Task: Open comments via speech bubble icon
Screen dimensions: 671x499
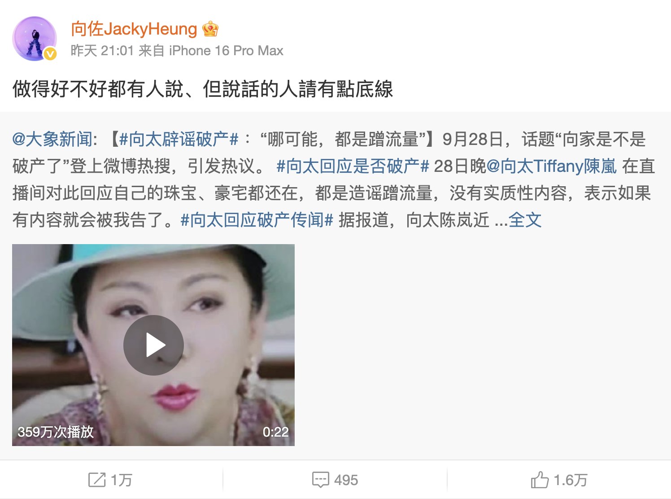Action: coord(320,480)
